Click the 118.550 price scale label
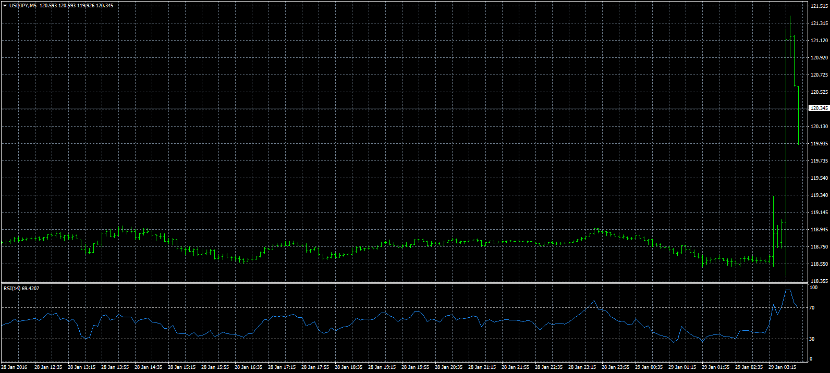The height and width of the screenshot is (373, 830). pos(819,264)
